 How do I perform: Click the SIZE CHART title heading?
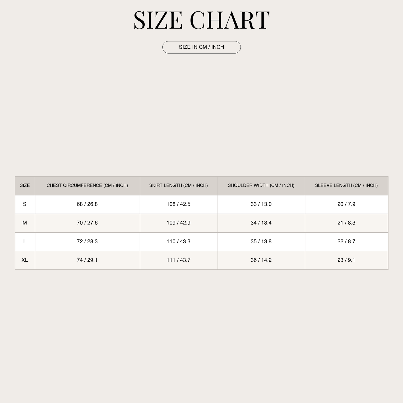pos(201,20)
